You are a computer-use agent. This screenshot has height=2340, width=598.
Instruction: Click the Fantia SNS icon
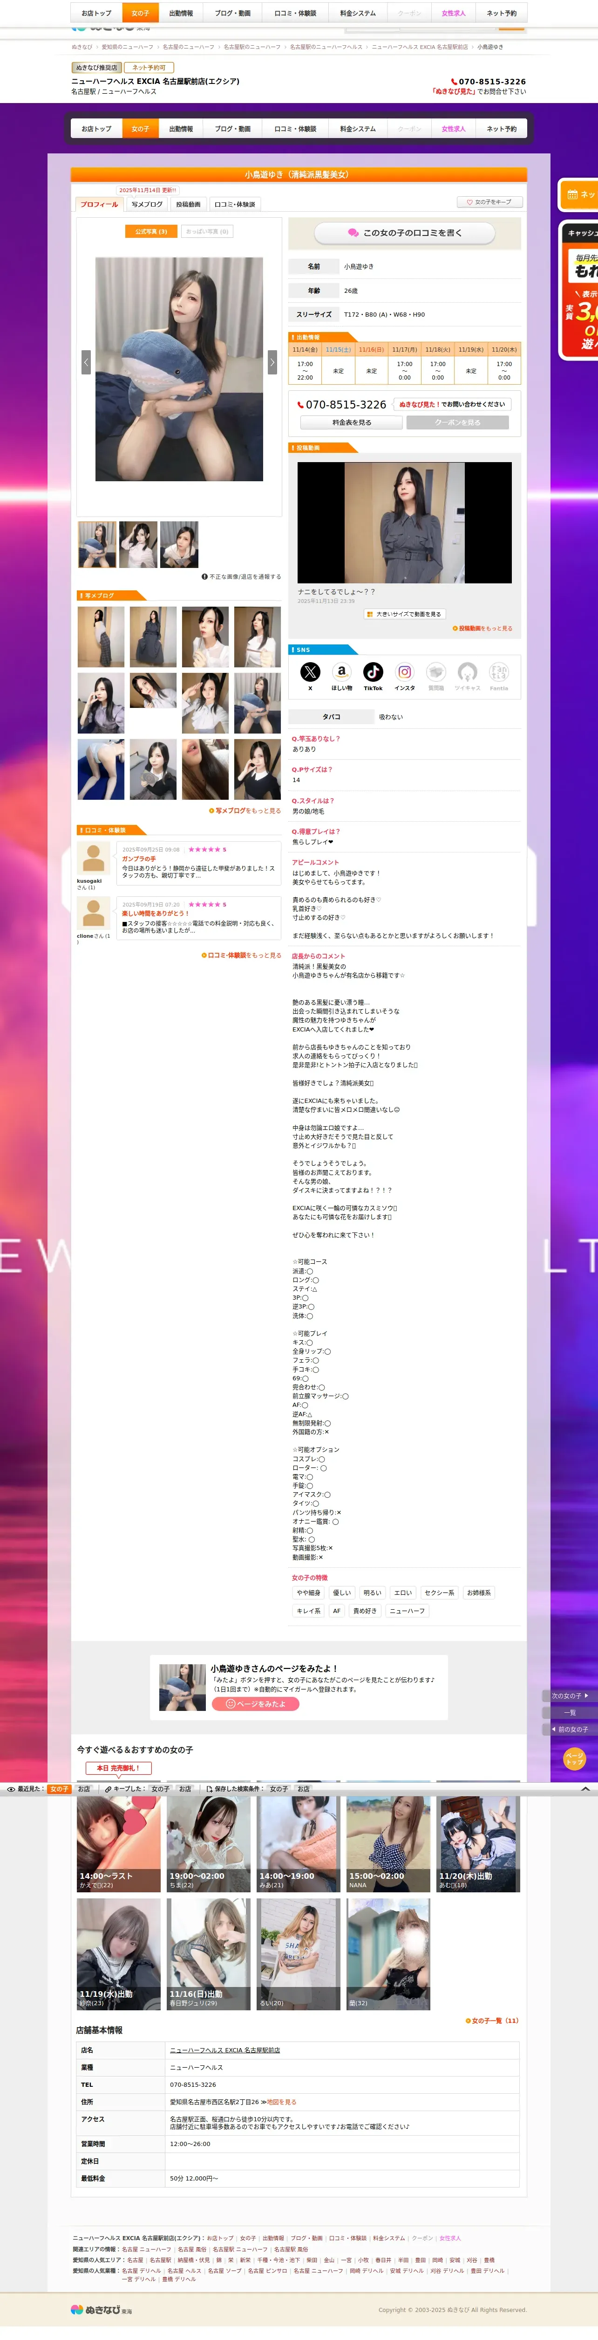[499, 672]
